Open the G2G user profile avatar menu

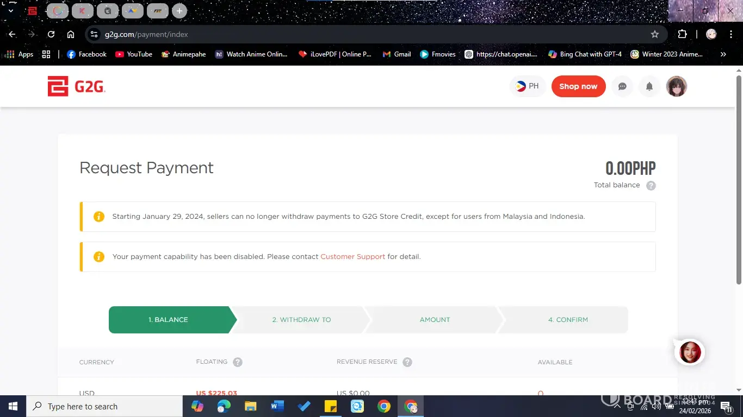[x=677, y=86]
